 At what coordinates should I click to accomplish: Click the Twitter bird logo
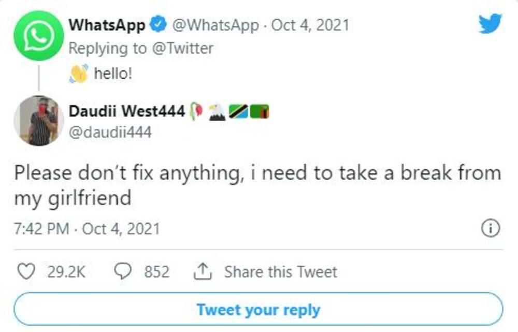coord(490,24)
